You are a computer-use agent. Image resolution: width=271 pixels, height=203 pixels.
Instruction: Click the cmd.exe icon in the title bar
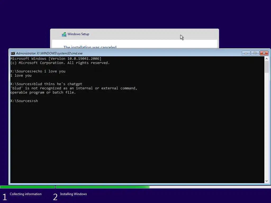coord(13,53)
